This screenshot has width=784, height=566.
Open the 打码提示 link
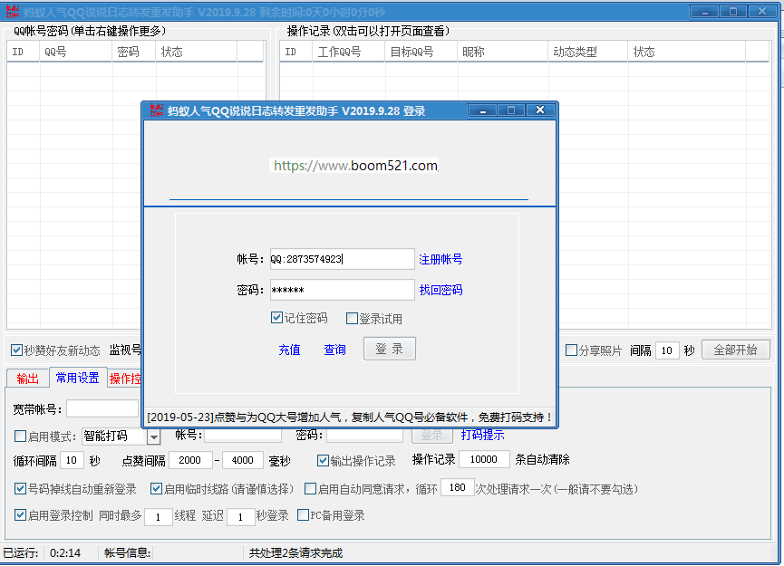point(482,435)
